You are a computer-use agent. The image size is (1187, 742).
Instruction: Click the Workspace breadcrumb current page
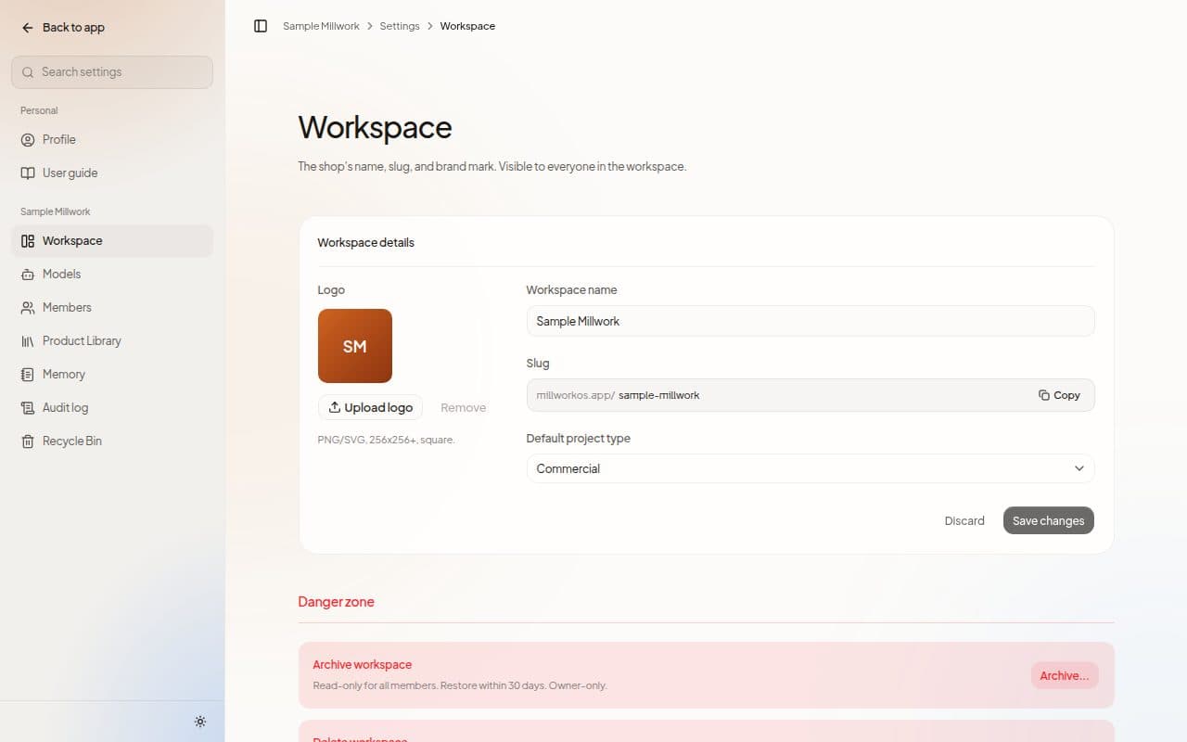click(x=467, y=26)
